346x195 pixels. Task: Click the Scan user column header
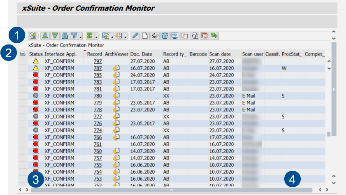point(253,54)
